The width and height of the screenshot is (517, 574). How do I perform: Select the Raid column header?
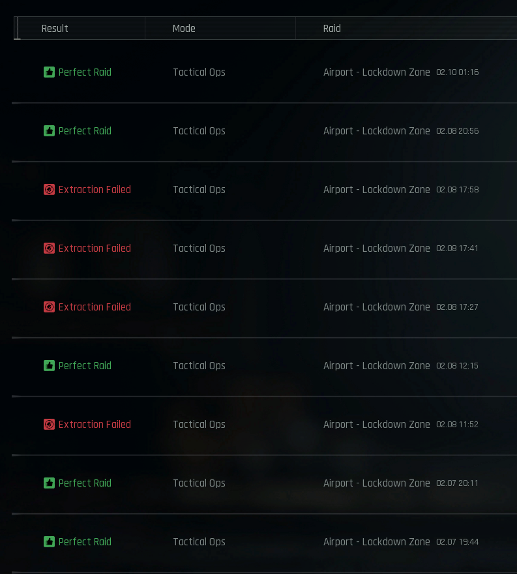click(332, 28)
